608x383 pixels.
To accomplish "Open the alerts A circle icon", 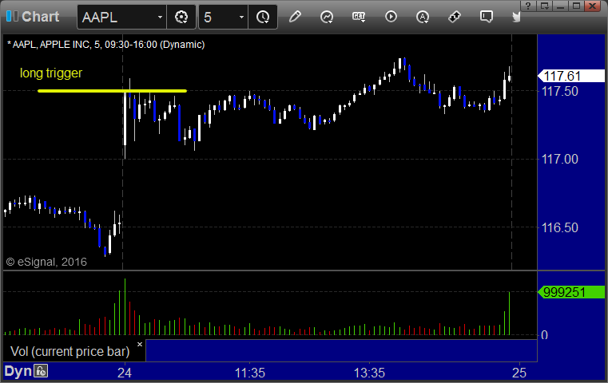I will tap(423, 17).
